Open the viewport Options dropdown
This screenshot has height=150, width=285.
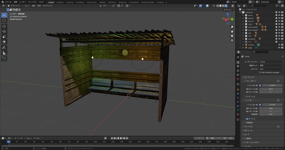229,10
